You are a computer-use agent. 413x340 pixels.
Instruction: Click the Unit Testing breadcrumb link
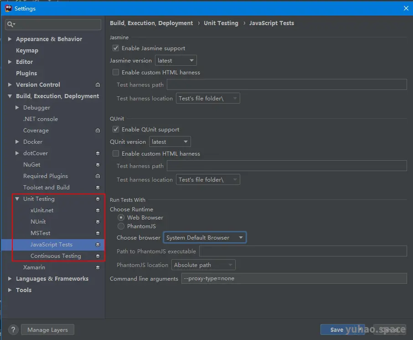click(221, 23)
